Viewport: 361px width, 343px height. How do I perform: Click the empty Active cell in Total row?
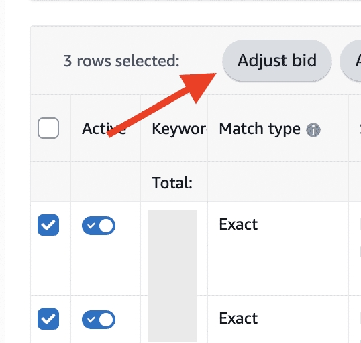point(105,182)
